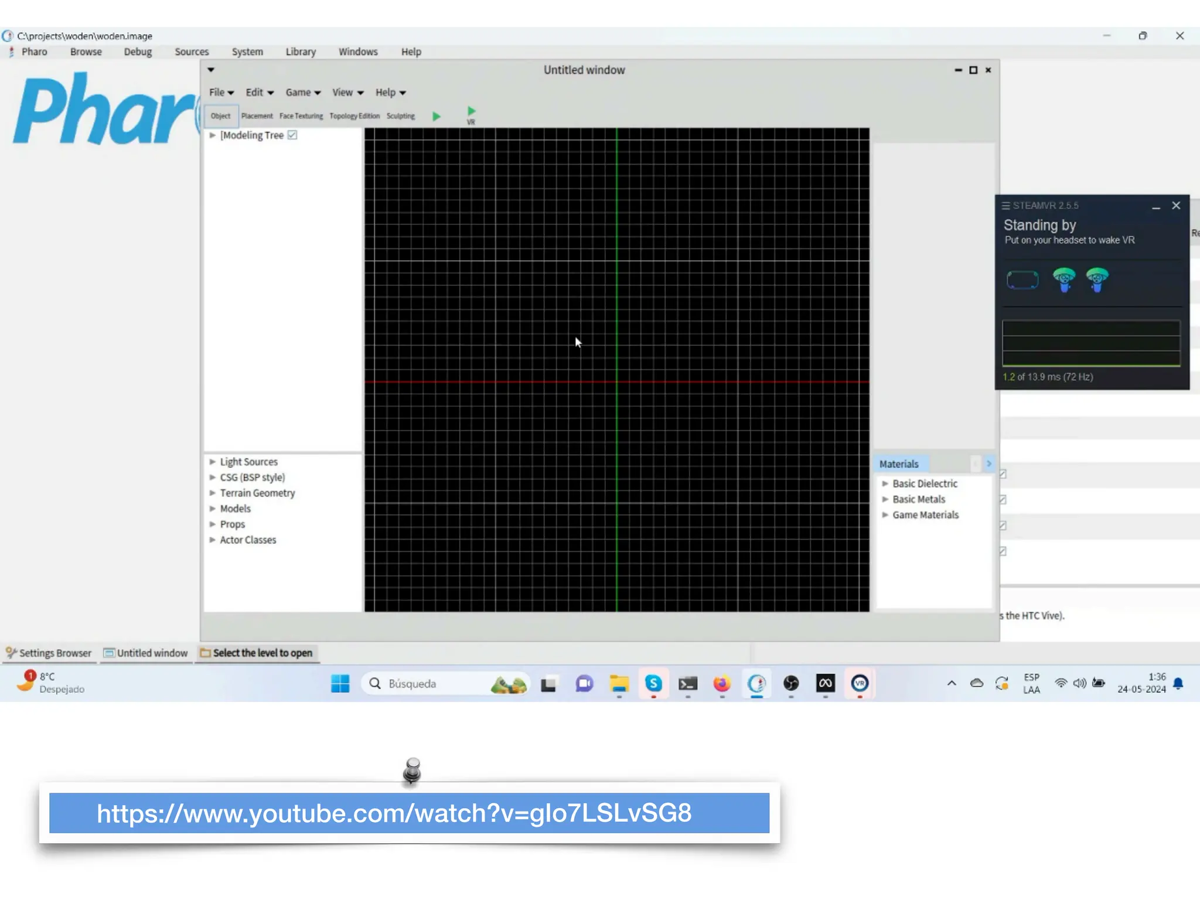Open the SteamVR hamburger menu
The image size is (1200, 900).
[x=1005, y=206]
